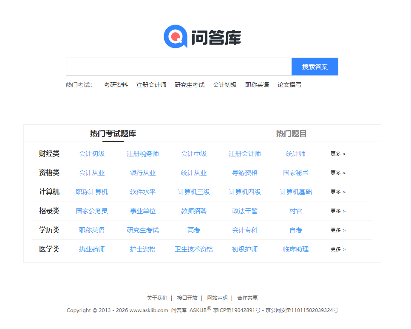Open the 考研资料 hot exam link
The height and width of the screenshot is (329, 411).
[116, 85]
